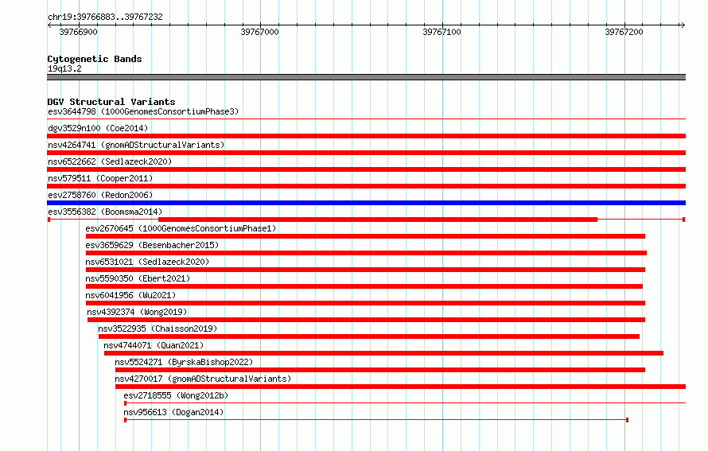Image resolution: width=708 pixels, height=451 pixels.
Task: Open the top nsv6522662 (Sedlazeck2020) label
Action: coord(110,161)
